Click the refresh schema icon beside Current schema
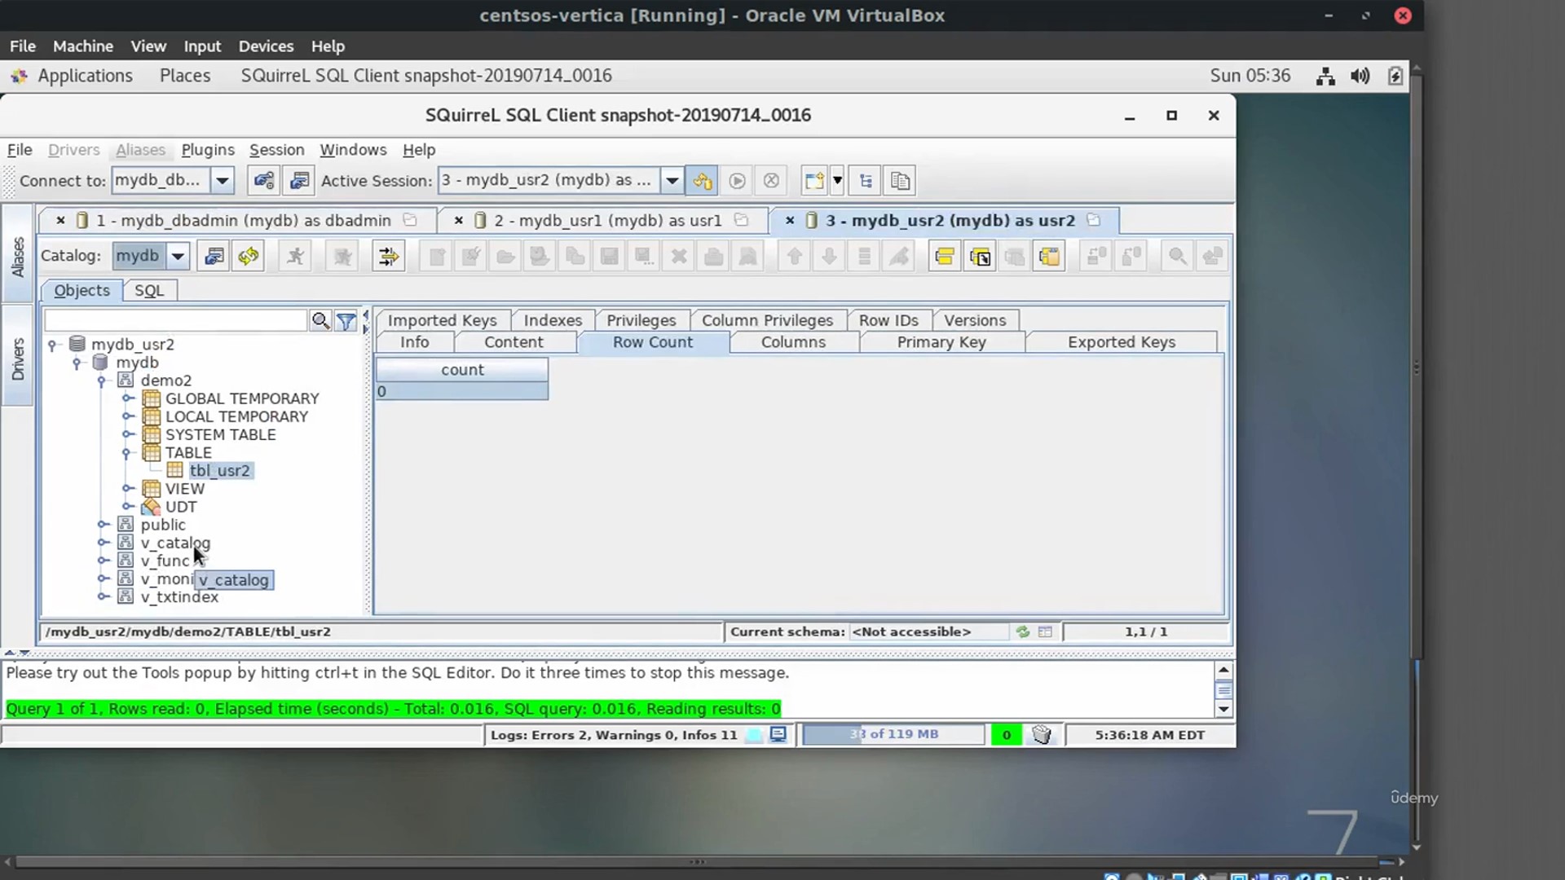The height and width of the screenshot is (880, 1565). click(x=1022, y=631)
